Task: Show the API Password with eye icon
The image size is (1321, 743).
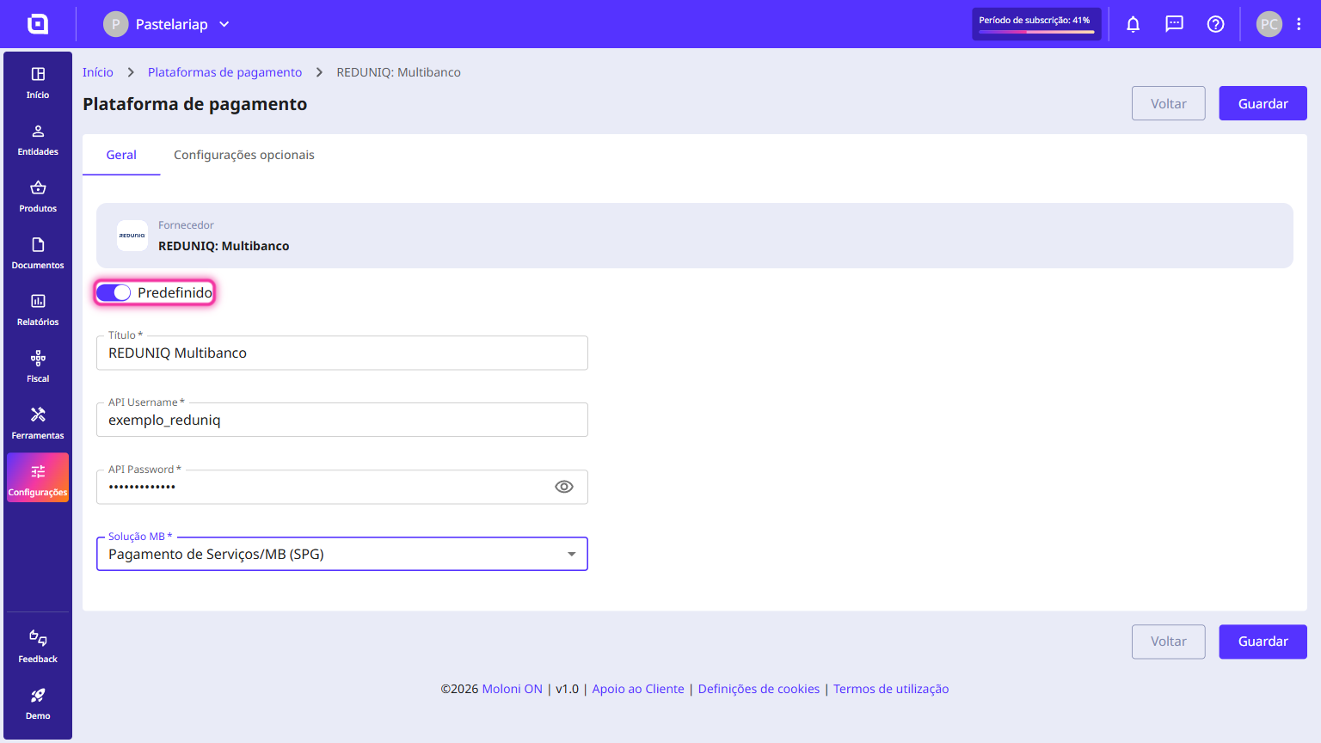Action: [564, 487]
